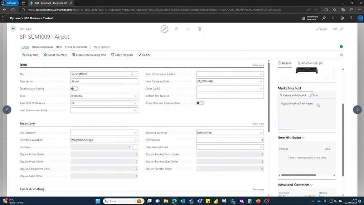Image resolution: width=364 pixels, height=205 pixels.
Task: Click the trash delete icon
Action: 200,29
